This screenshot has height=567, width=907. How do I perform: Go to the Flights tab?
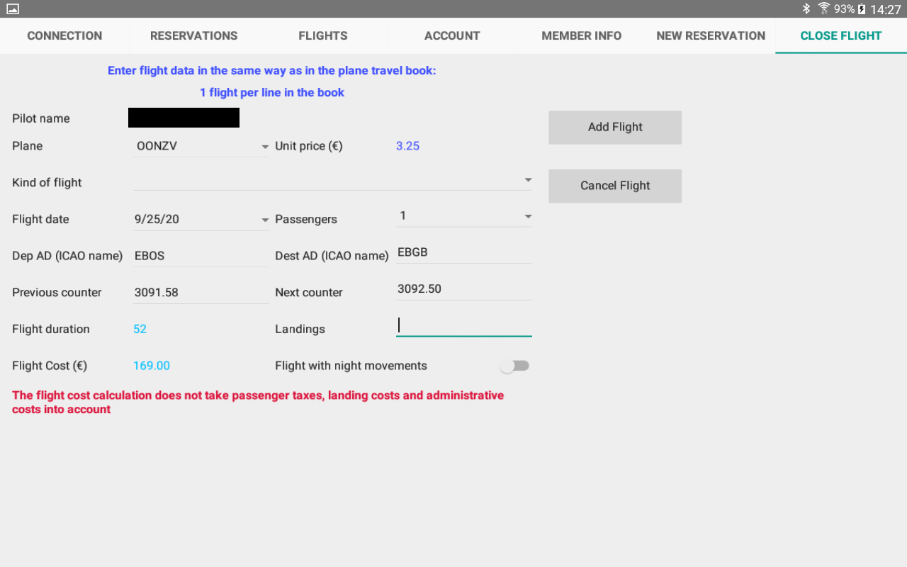pos(323,35)
